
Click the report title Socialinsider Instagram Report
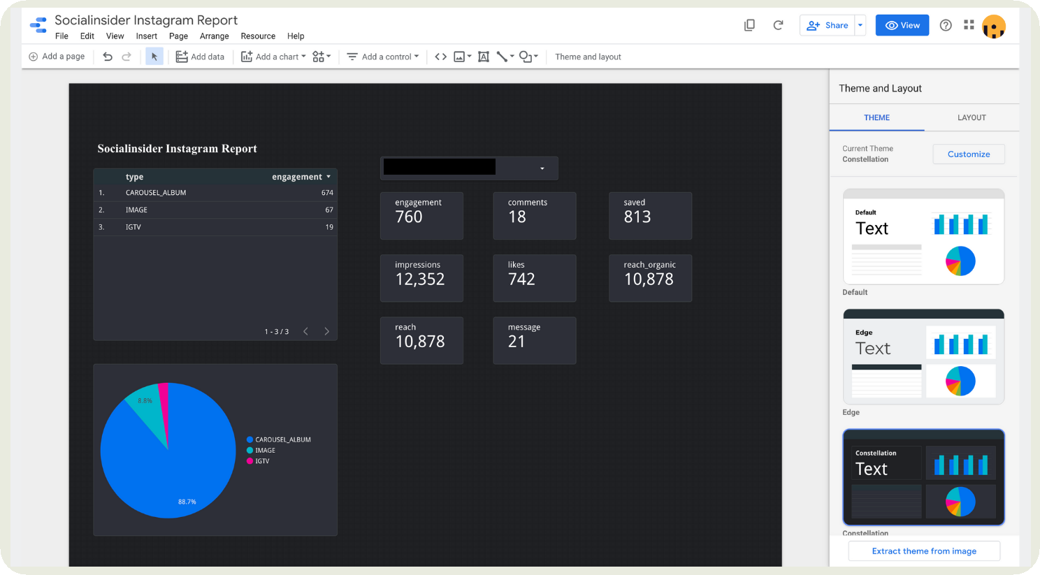146,20
